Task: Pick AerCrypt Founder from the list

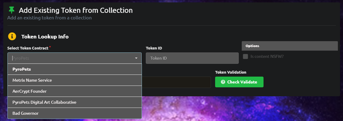Action: coord(75,91)
